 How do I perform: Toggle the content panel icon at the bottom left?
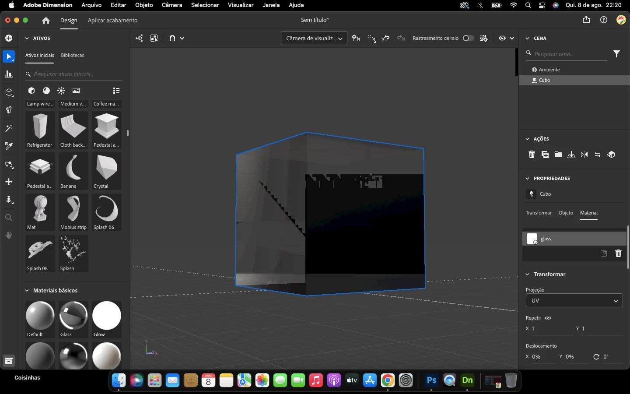(x=9, y=361)
